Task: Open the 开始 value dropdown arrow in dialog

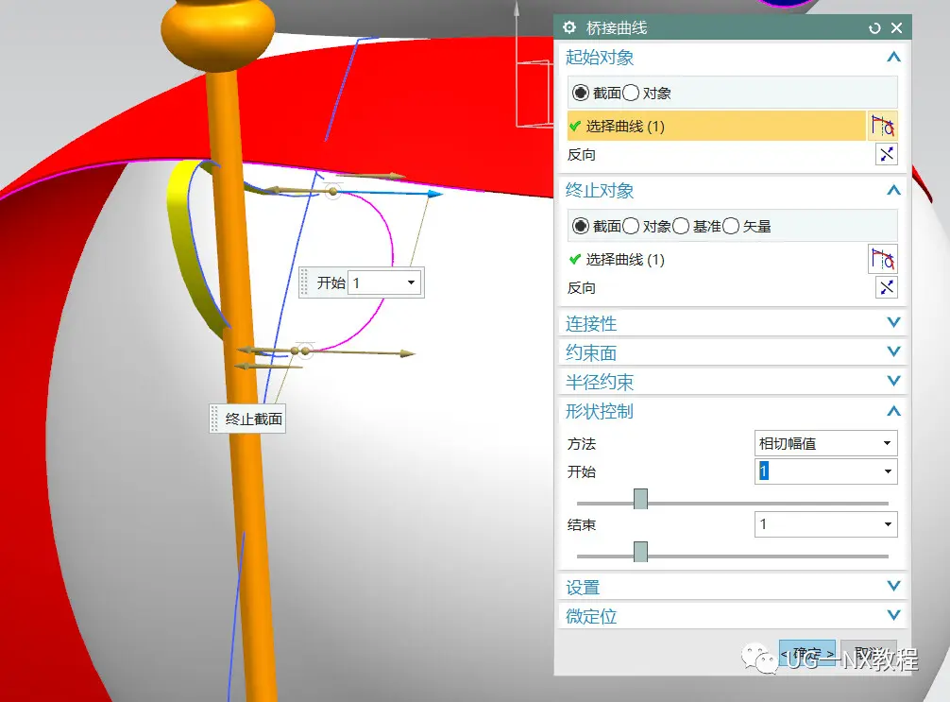Action: [888, 471]
